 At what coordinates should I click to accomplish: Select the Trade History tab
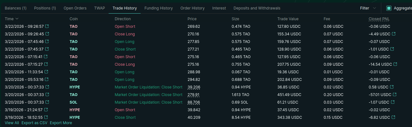pos(125,8)
